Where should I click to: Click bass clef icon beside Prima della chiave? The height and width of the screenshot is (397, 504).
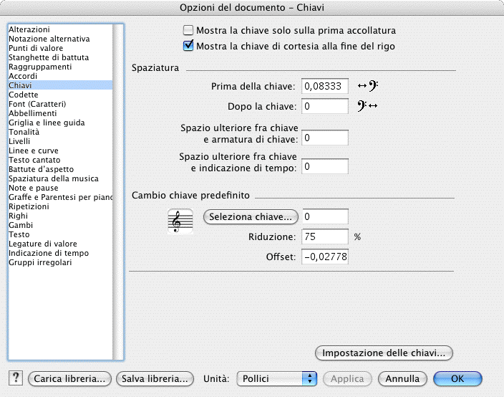367,86
